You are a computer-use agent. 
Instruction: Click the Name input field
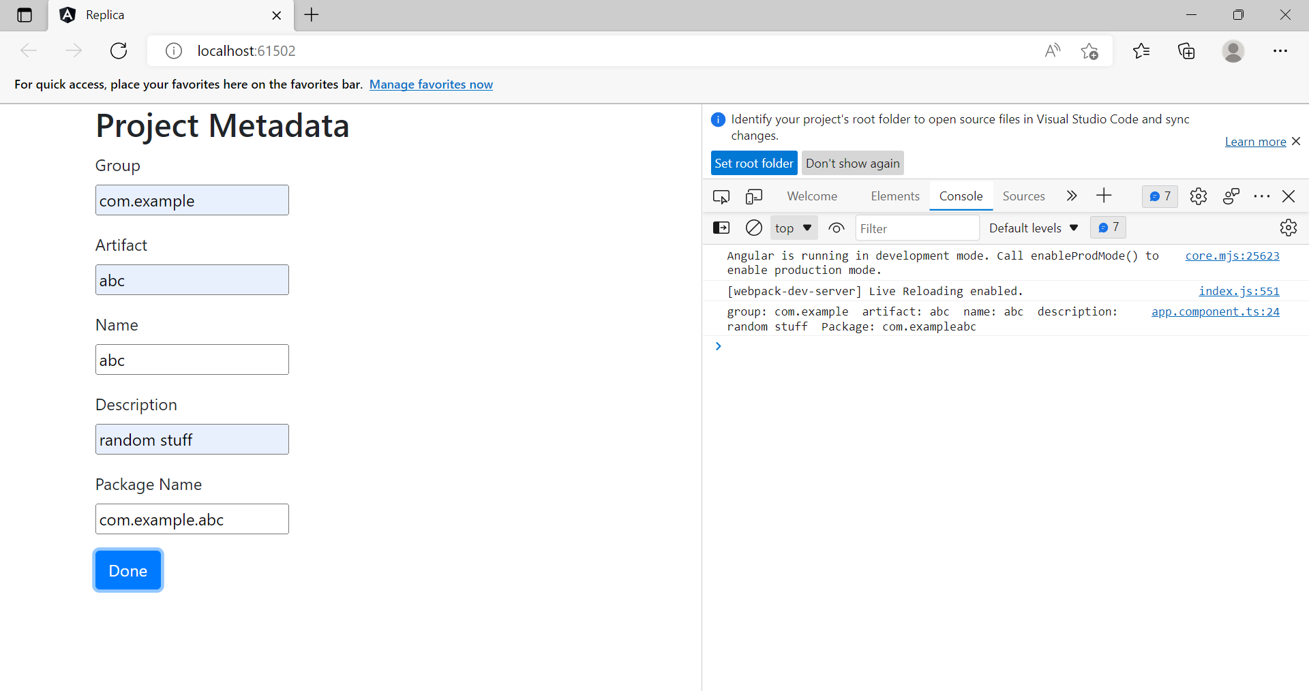click(192, 360)
